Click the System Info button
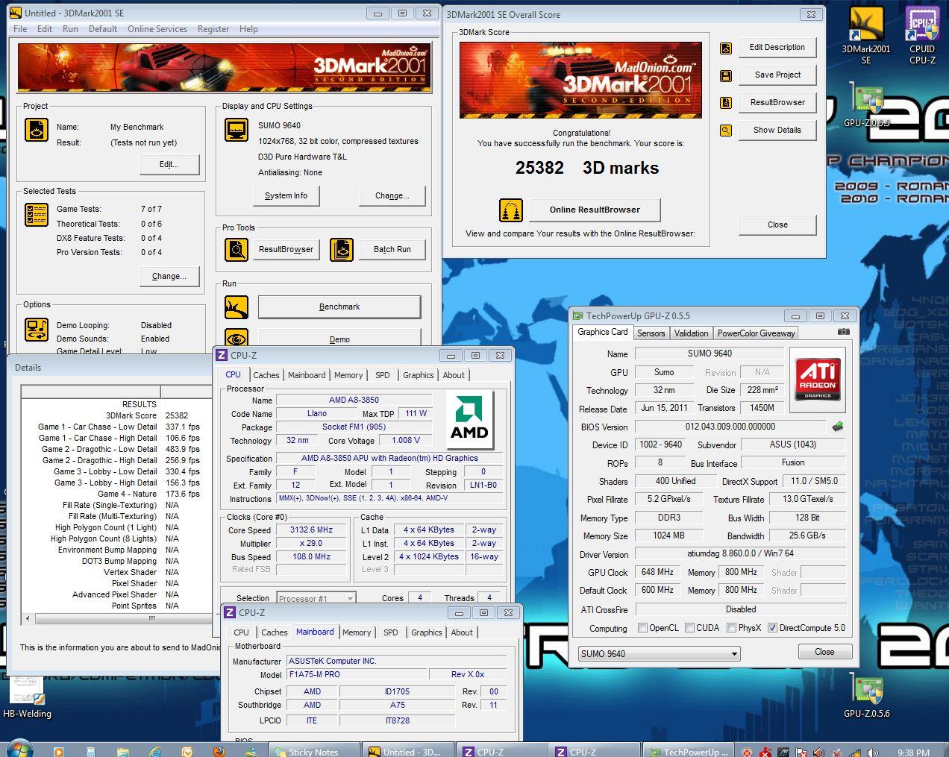Image resolution: width=949 pixels, height=757 pixels. (x=286, y=196)
